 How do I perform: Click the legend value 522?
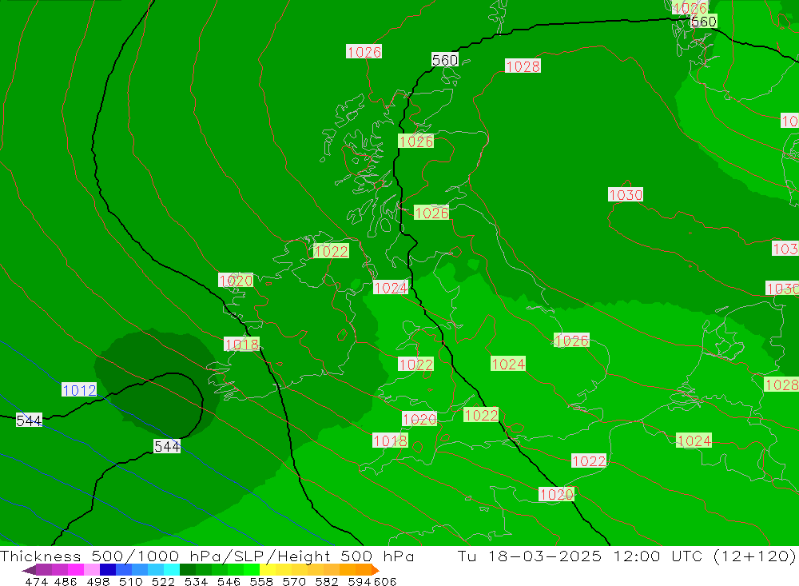(164, 581)
